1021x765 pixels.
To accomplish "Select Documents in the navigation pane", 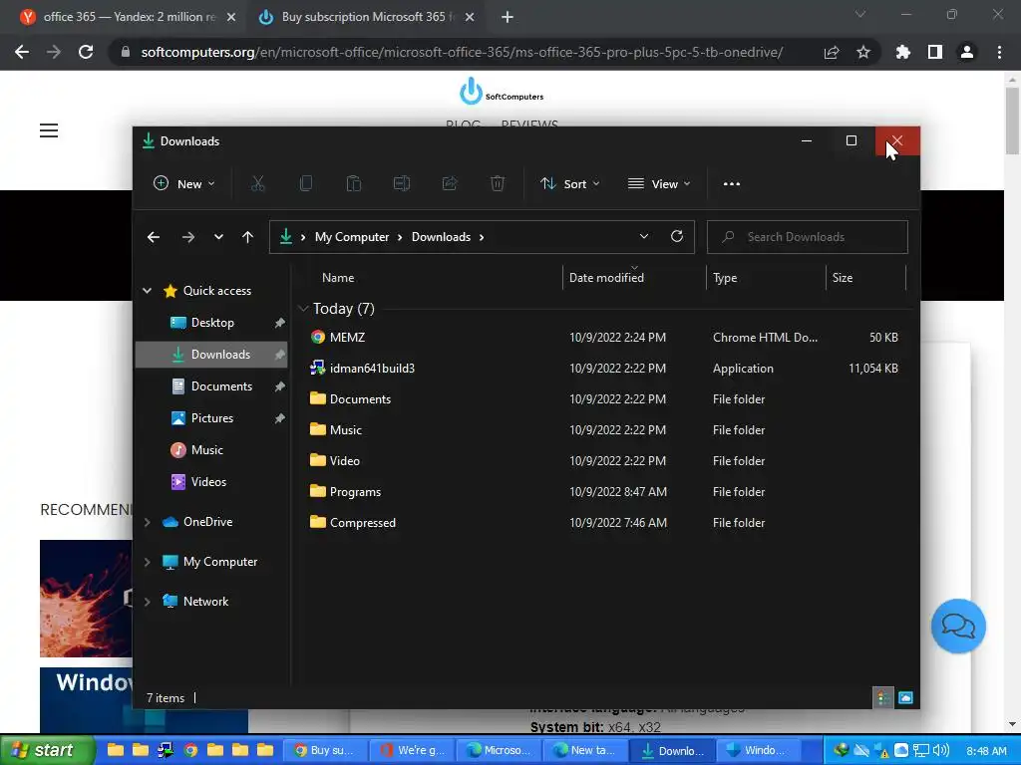I will click(x=221, y=386).
